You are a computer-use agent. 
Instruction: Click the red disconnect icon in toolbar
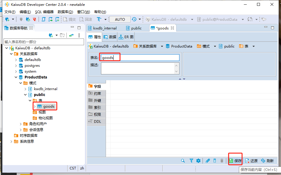(x=35, y=19)
